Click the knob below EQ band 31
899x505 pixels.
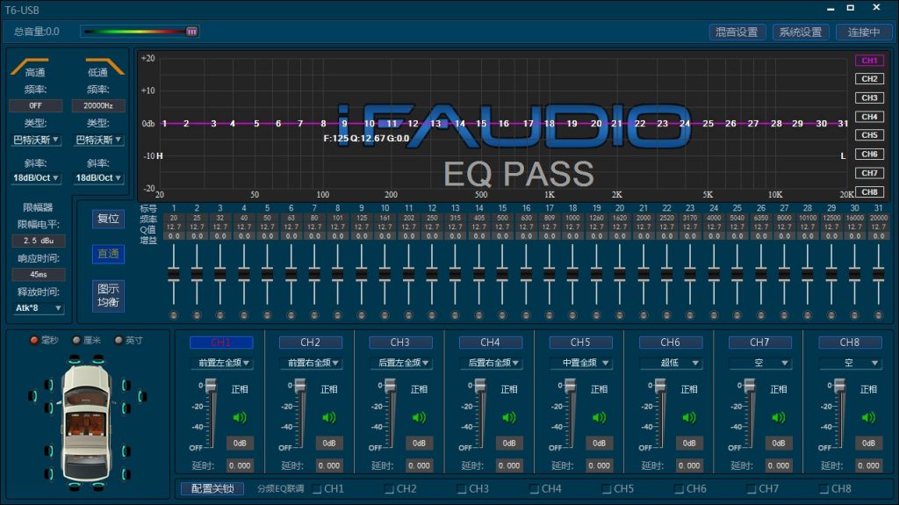(878, 315)
